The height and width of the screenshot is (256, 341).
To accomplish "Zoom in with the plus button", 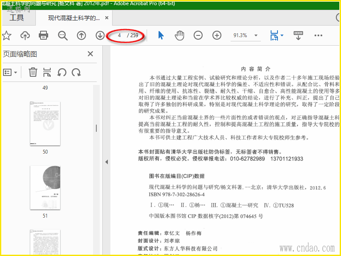I will click(x=217, y=35).
